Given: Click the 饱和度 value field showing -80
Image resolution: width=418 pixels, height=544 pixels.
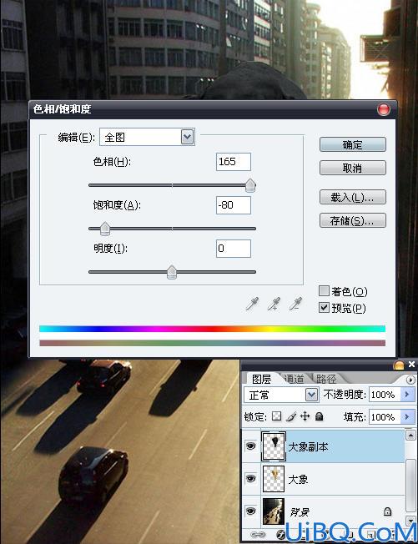Looking at the screenshot, I should click(x=234, y=205).
